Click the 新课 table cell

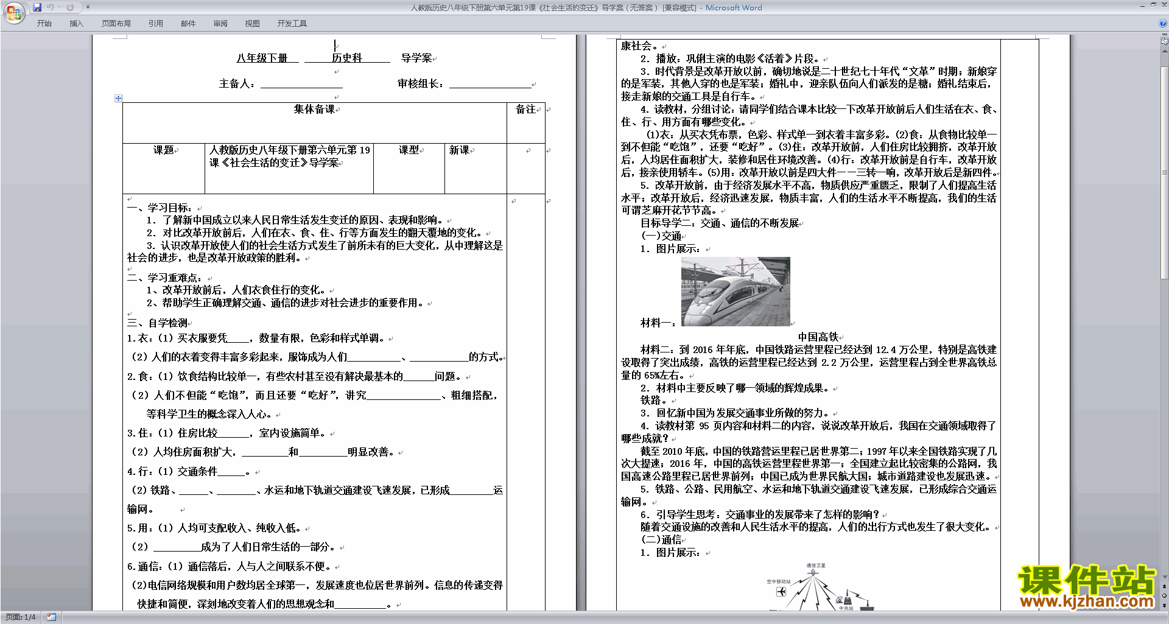pos(476,169)
